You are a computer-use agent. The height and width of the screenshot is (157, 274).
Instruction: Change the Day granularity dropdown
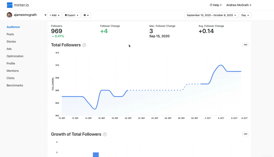click(245, 15)
